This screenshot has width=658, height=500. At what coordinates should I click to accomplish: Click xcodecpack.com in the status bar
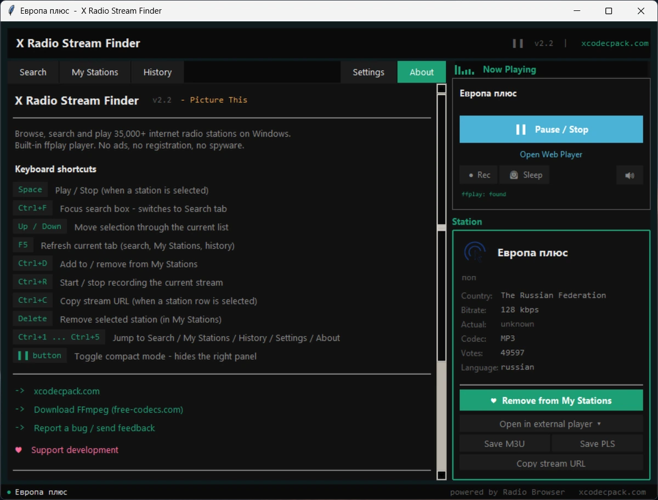tap(612, 492)
